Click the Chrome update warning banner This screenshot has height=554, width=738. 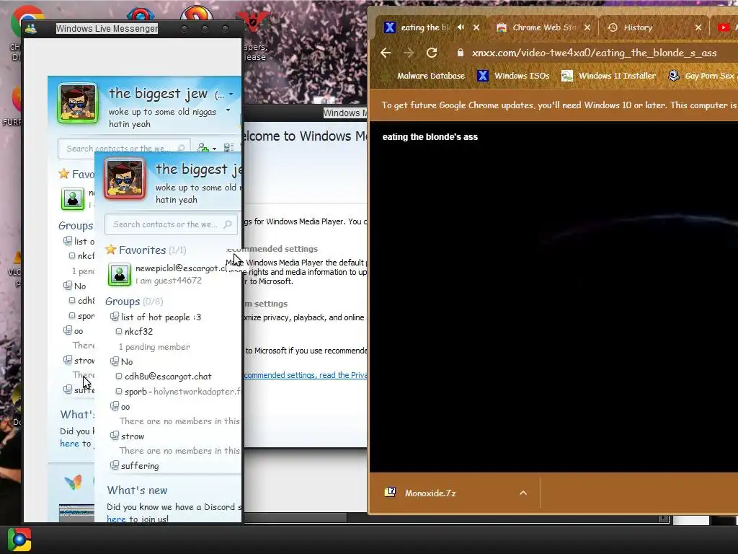tap(554, 105)
